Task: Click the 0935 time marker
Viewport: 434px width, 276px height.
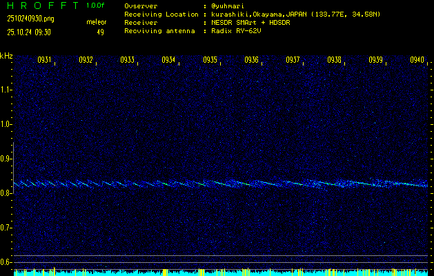Action: pos(210,60)
